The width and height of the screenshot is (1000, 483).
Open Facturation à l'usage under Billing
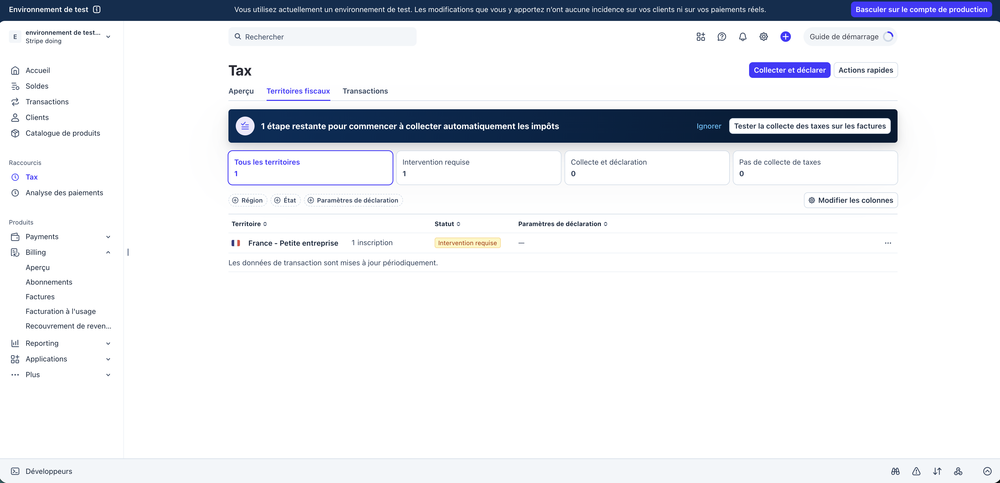tap(61, 311)
